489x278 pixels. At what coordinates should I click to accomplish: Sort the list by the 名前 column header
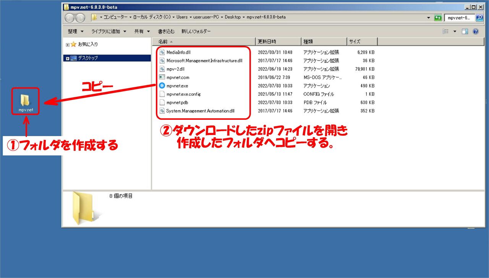pyautogui.click(x=163, y=41)
